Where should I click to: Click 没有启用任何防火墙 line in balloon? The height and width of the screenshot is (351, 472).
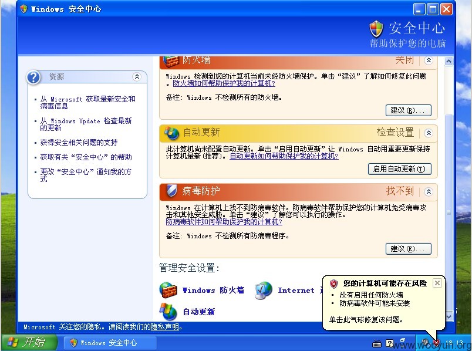point(371,295)
